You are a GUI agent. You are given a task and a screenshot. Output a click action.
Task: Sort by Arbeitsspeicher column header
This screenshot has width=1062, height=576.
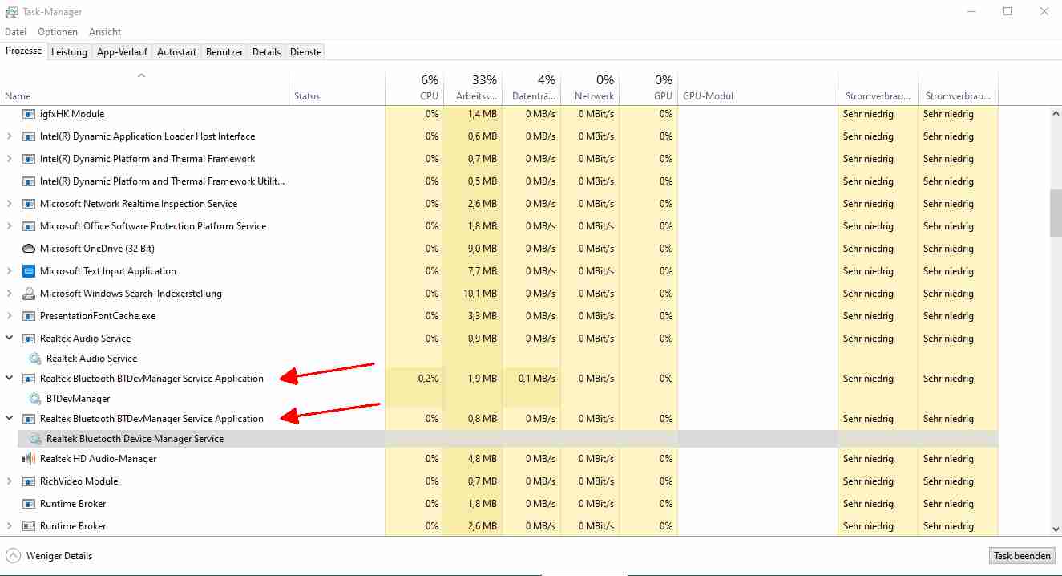tap(473, 87)
